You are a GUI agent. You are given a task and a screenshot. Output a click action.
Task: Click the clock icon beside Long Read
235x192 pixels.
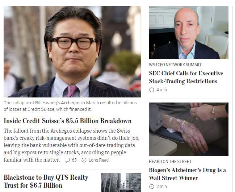[x=84, y=160]
